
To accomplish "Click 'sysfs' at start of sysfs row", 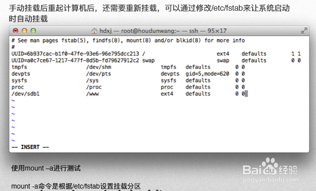I will (x=19, y=80).
